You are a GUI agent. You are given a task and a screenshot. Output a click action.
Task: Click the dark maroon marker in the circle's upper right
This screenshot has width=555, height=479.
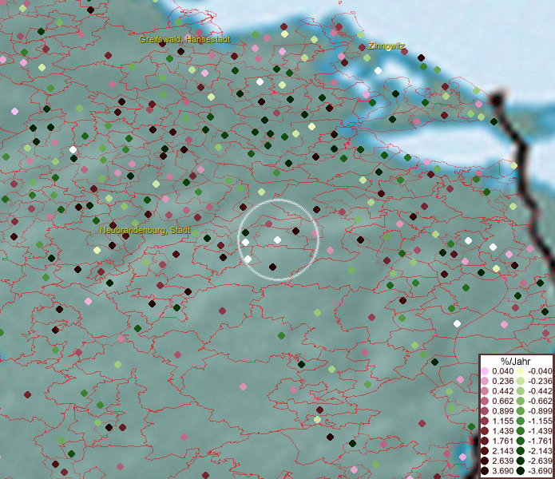[295, 231]
